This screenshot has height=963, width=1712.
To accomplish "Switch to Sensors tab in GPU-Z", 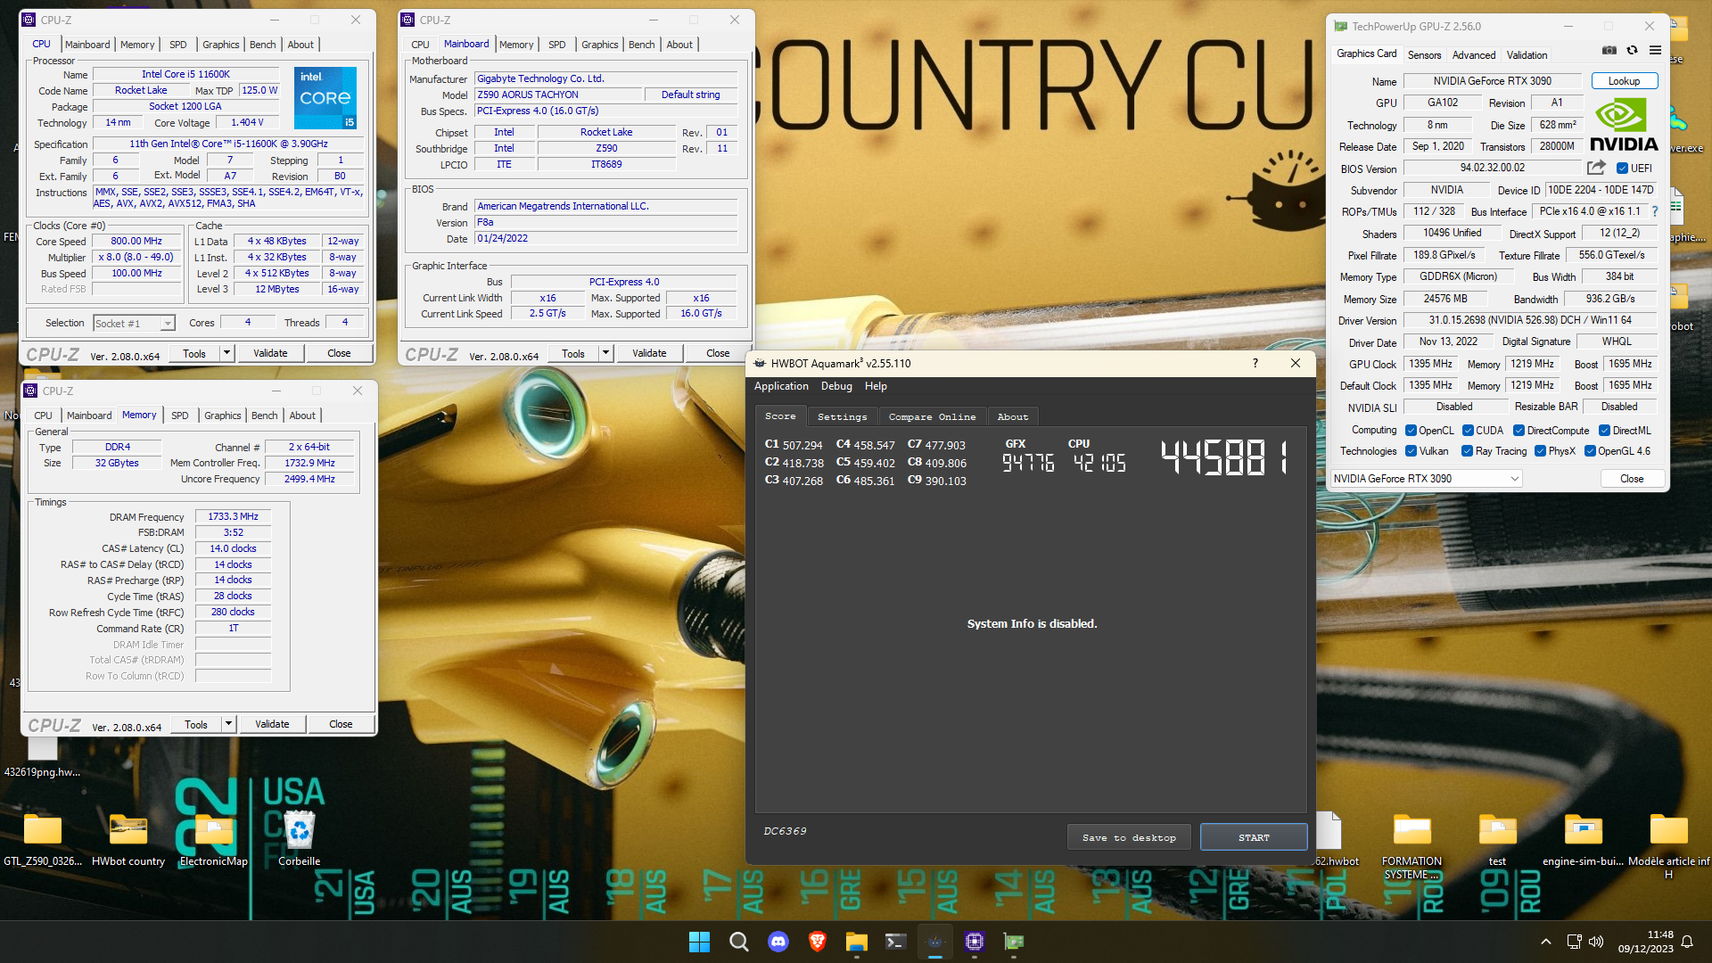I will click(x=1424, y=55).
